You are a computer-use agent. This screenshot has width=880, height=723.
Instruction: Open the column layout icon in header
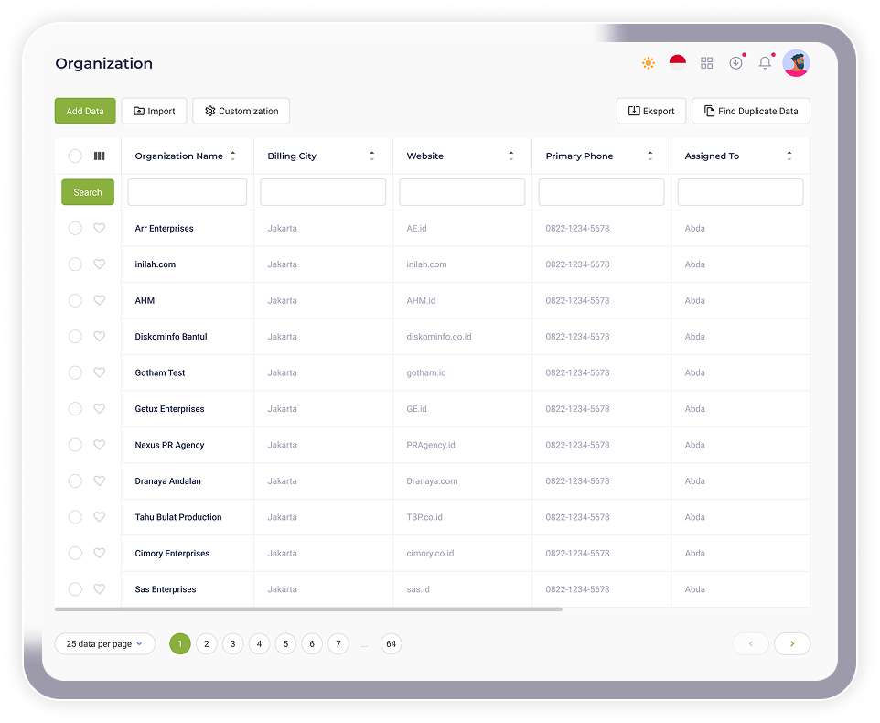click(x=100, y=156)
